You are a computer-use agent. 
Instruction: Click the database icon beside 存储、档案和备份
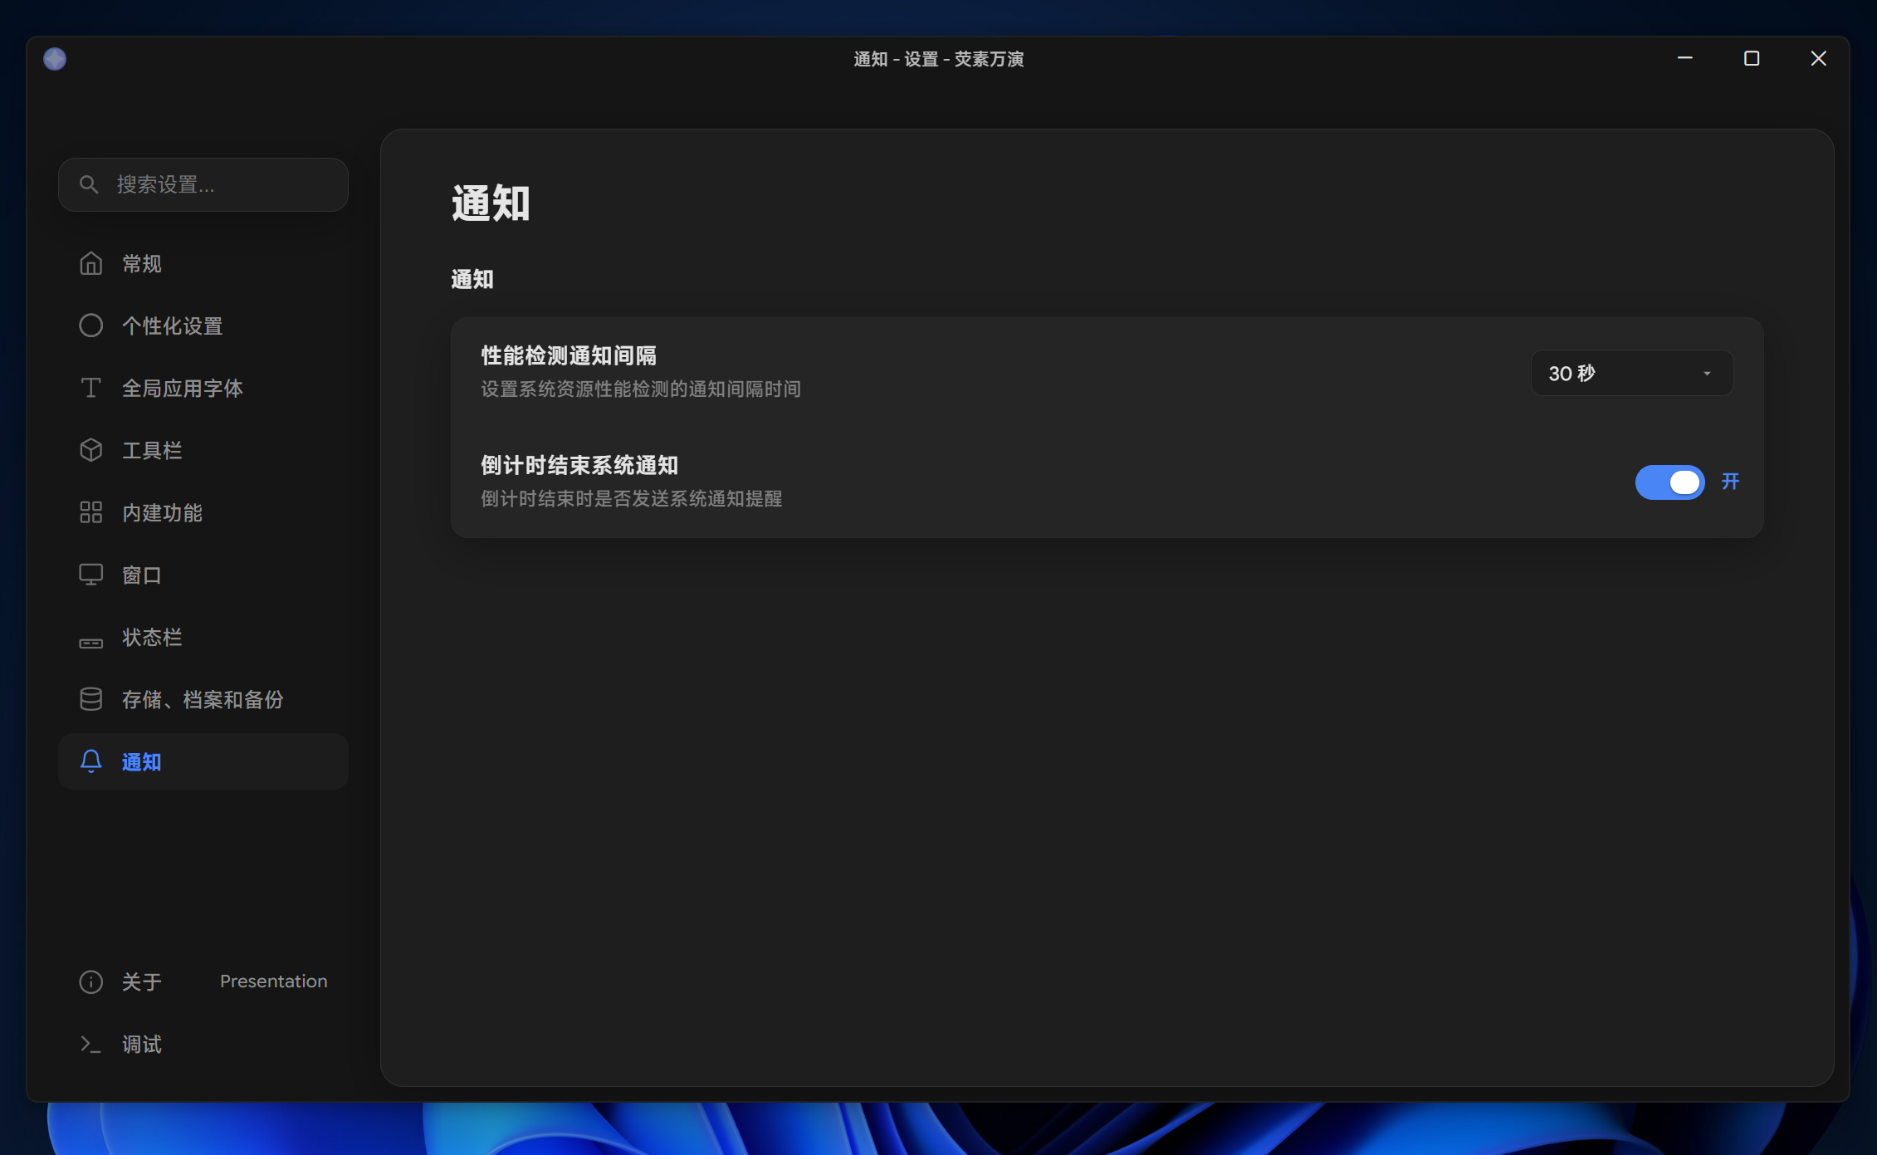click(x=90, y=699)
